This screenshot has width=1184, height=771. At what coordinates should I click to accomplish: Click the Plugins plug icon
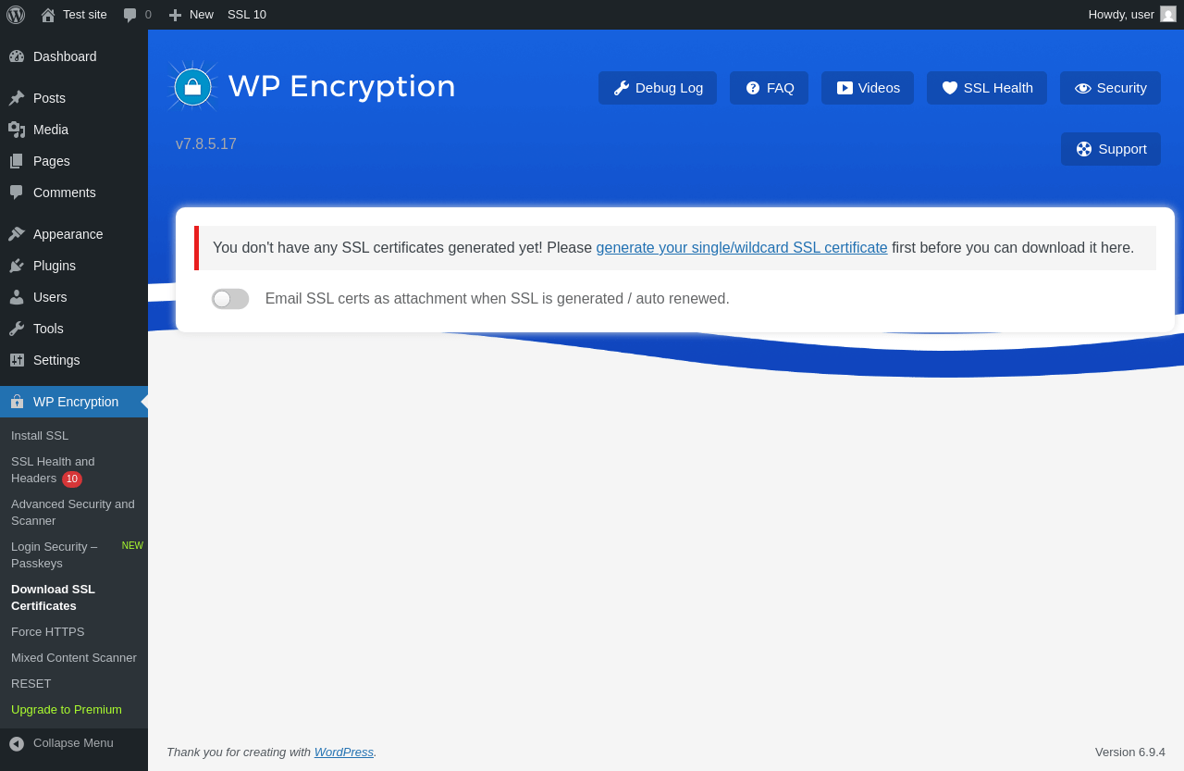click(17, 266)
